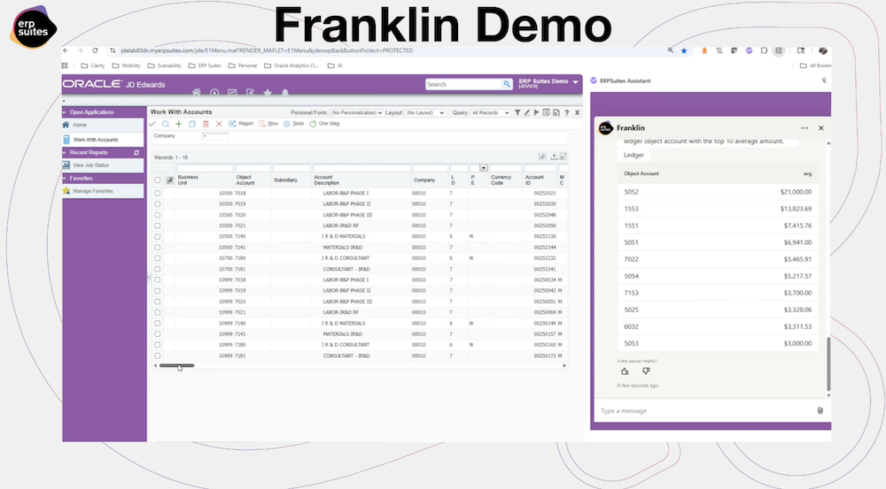
Task: Click the Type a message input field
Action: (x=706, y=410)
